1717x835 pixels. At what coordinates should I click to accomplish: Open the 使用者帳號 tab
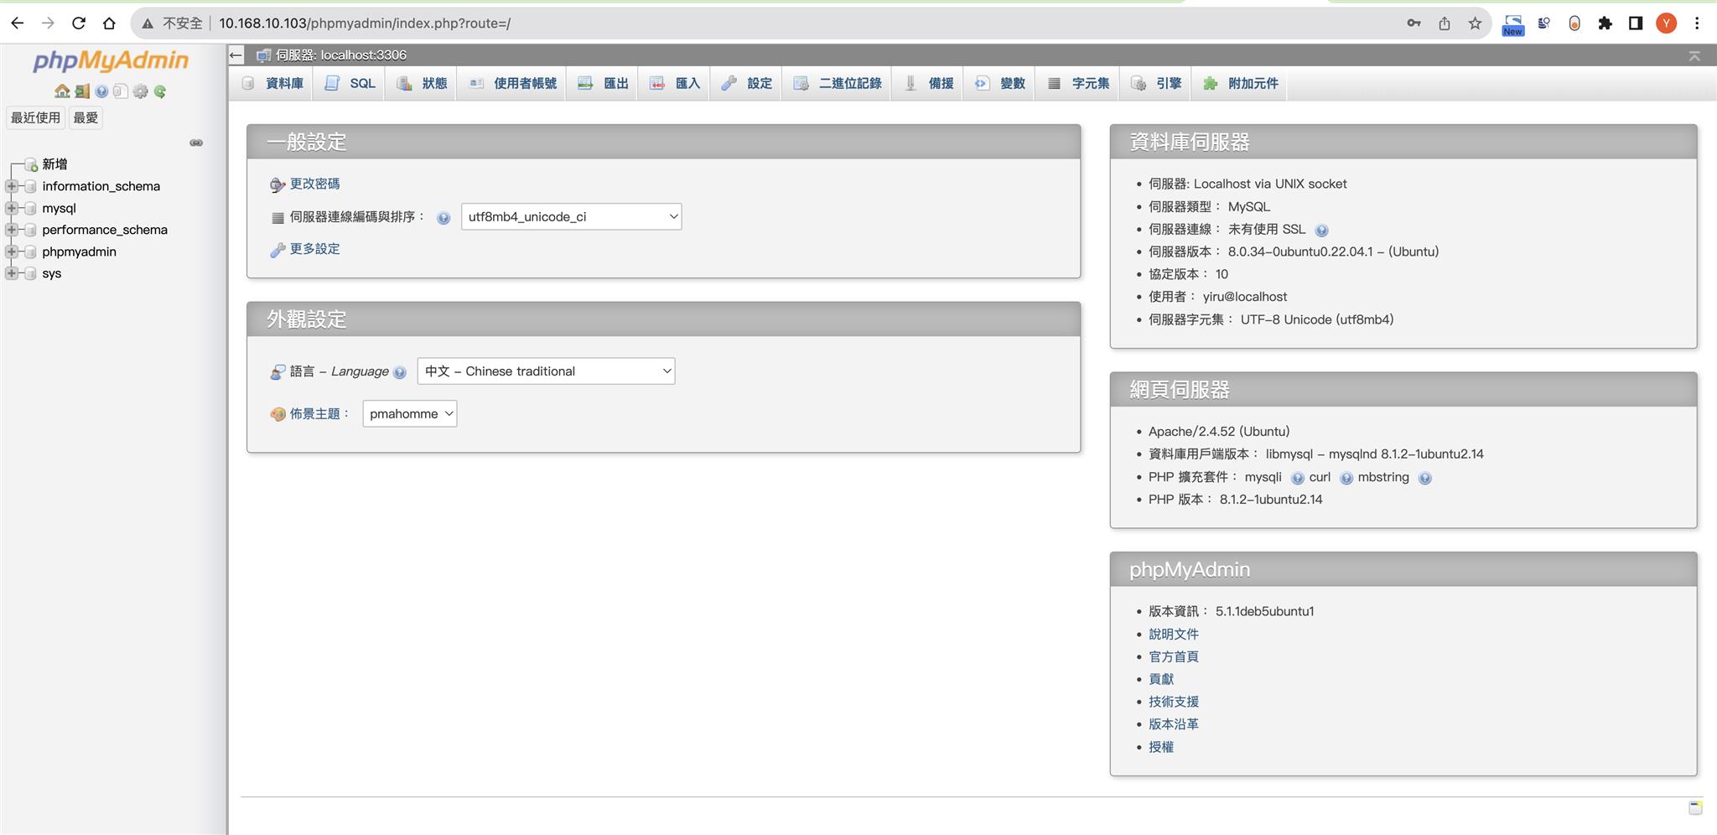click(513, 83)
